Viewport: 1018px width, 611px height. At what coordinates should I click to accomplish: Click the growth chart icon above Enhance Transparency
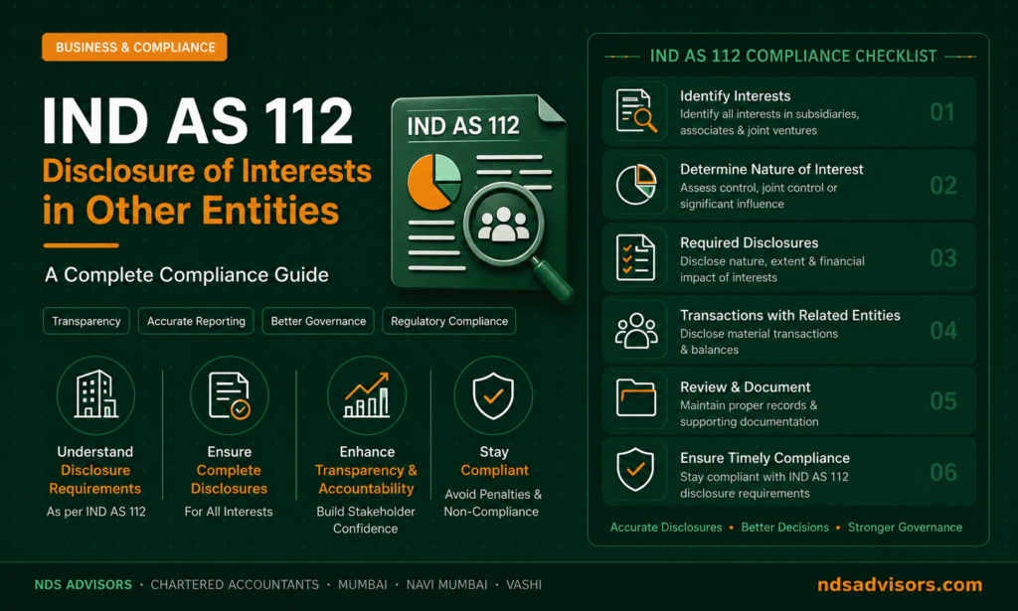pyautogui.click(x=367, y=395)
